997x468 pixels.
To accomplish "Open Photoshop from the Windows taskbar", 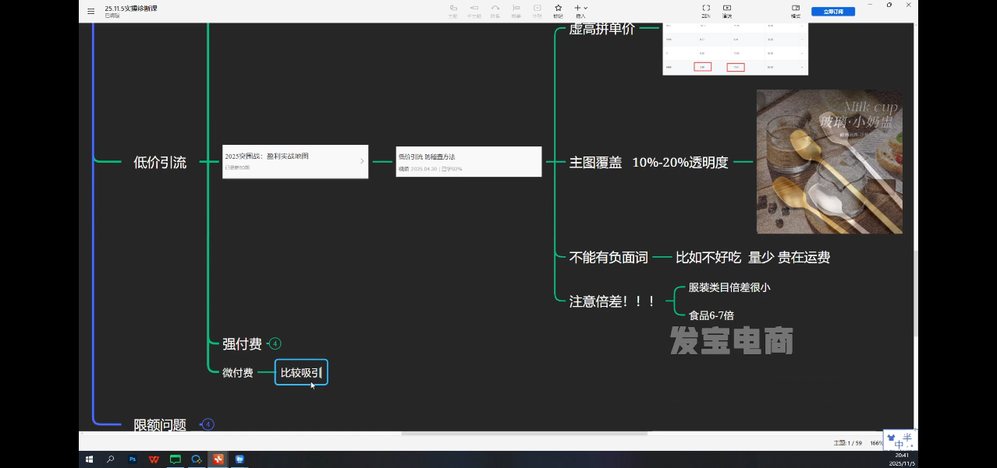I will [133, 459].
